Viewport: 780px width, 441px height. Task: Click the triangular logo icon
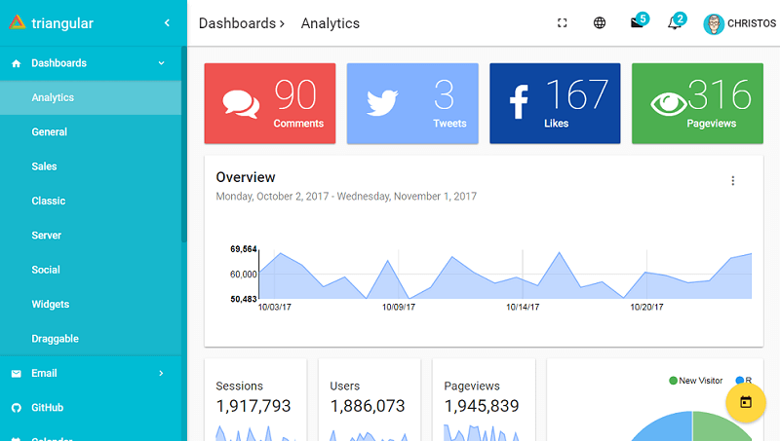[x=17, y=22]
